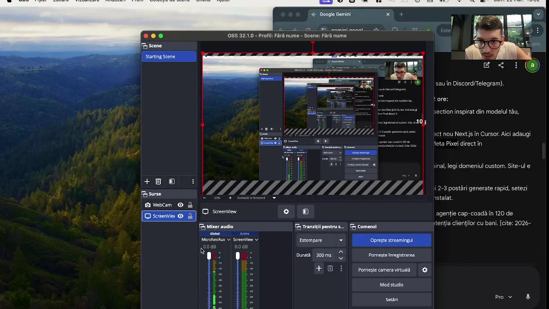Close the Google Gemini tab

388,14
